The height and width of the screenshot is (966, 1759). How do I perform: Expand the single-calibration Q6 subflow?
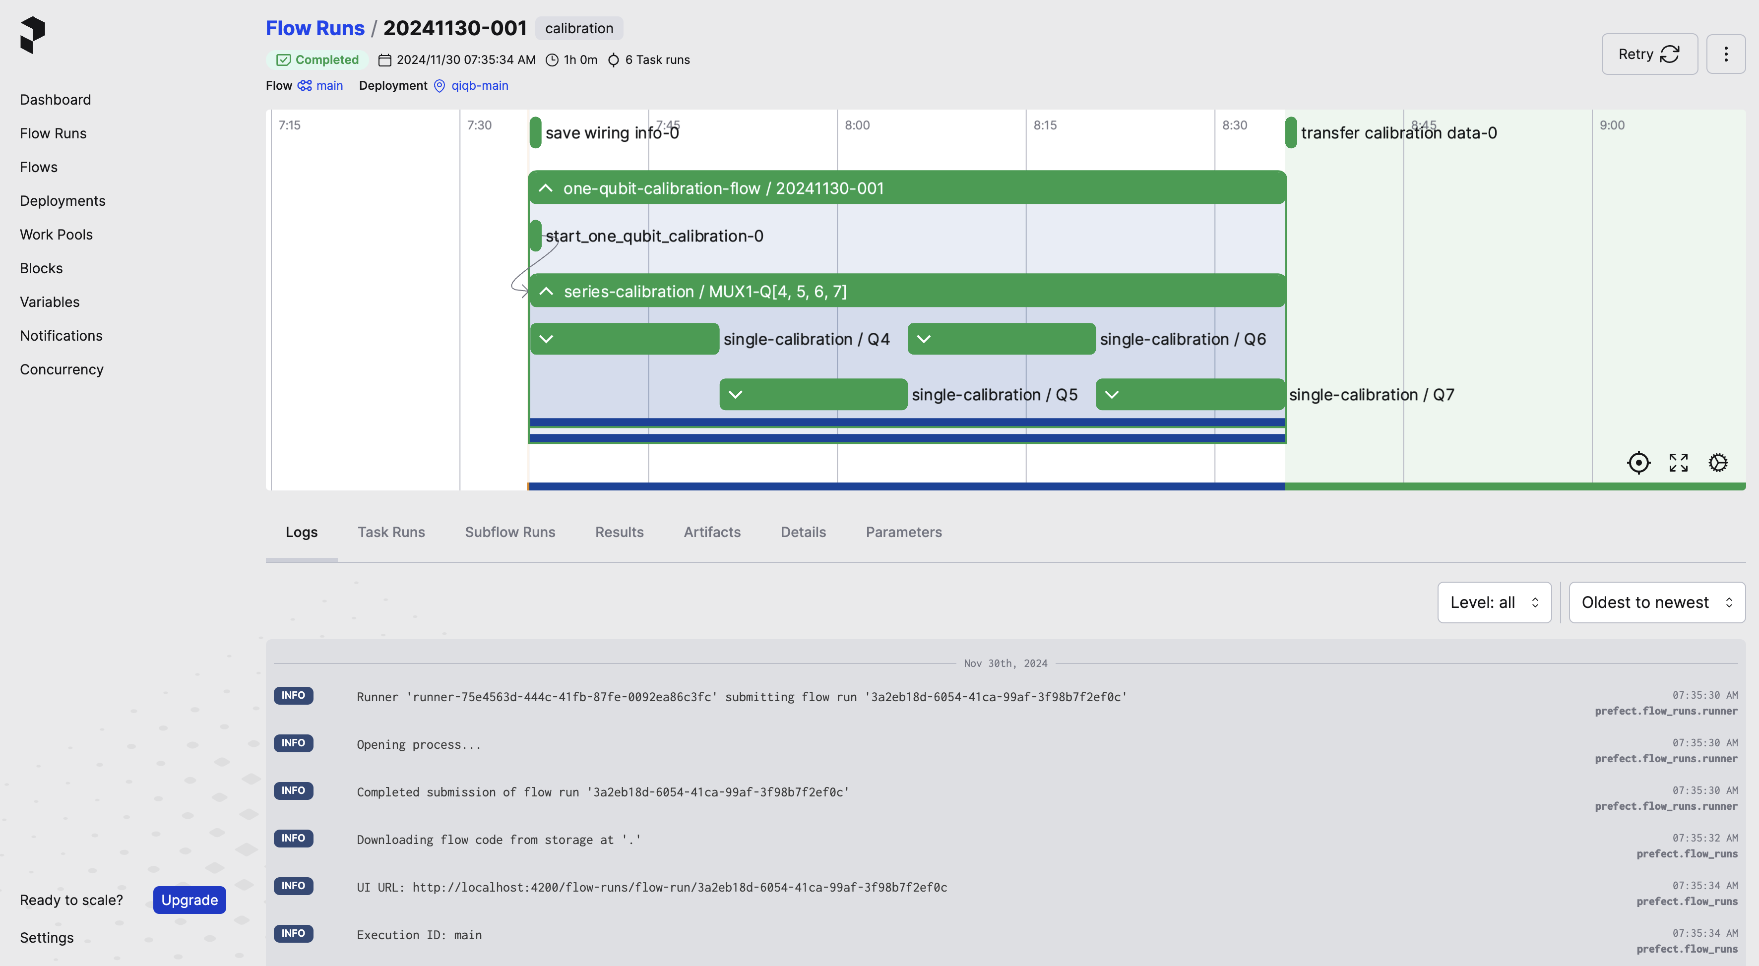tap(923, 339)
